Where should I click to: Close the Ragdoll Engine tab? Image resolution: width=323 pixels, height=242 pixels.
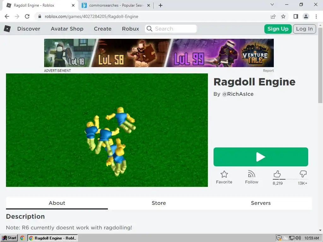(x=73, y=5)
